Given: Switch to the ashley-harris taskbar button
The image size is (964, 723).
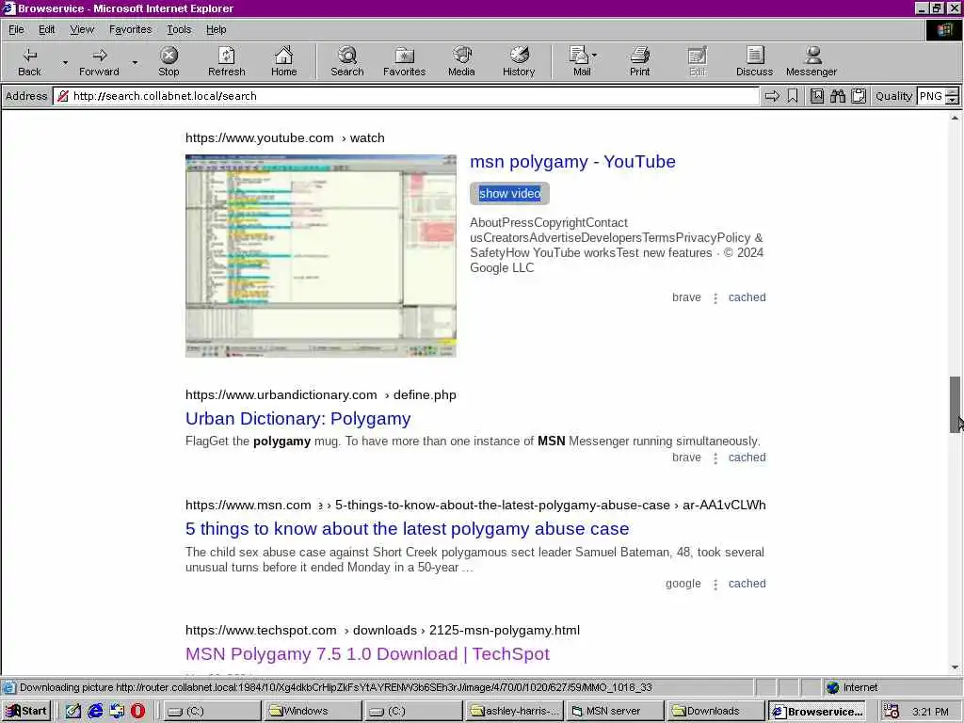Looking at the screenshot, I should point(514,711).
